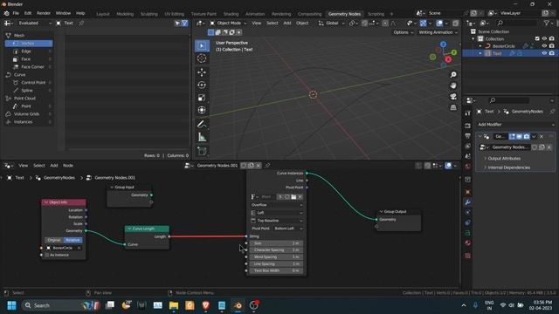Click the Blender icon in the taskbar

(238, 305)
